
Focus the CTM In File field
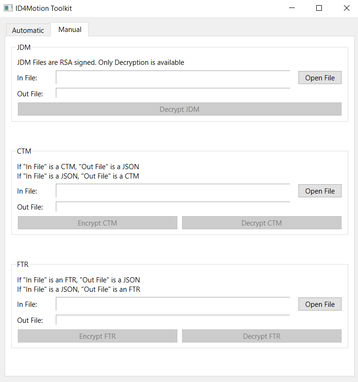173,191
